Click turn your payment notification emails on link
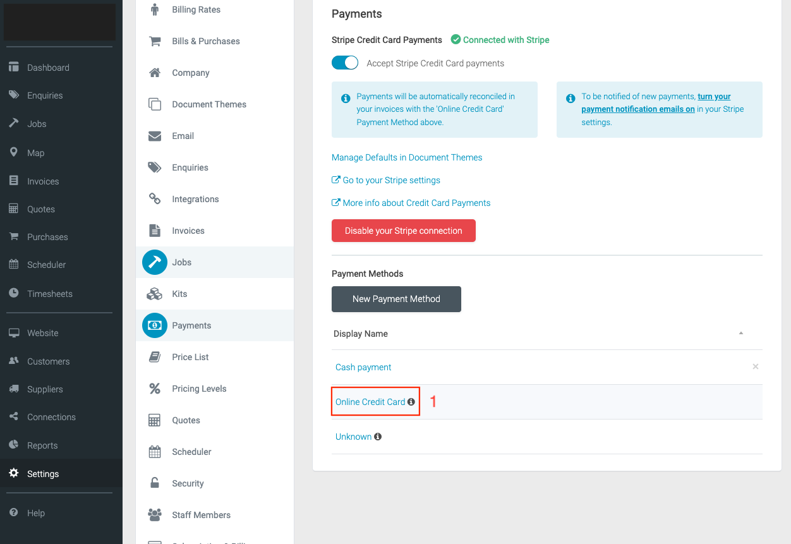Screen dimensions: 791x544 click(x=656, y=103)
